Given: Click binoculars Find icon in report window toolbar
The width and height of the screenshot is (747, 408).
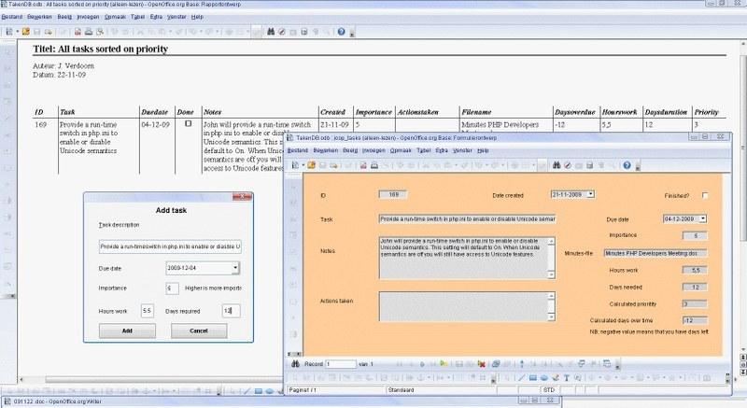Looking at the screenshot, I should [x=271, y=32].
